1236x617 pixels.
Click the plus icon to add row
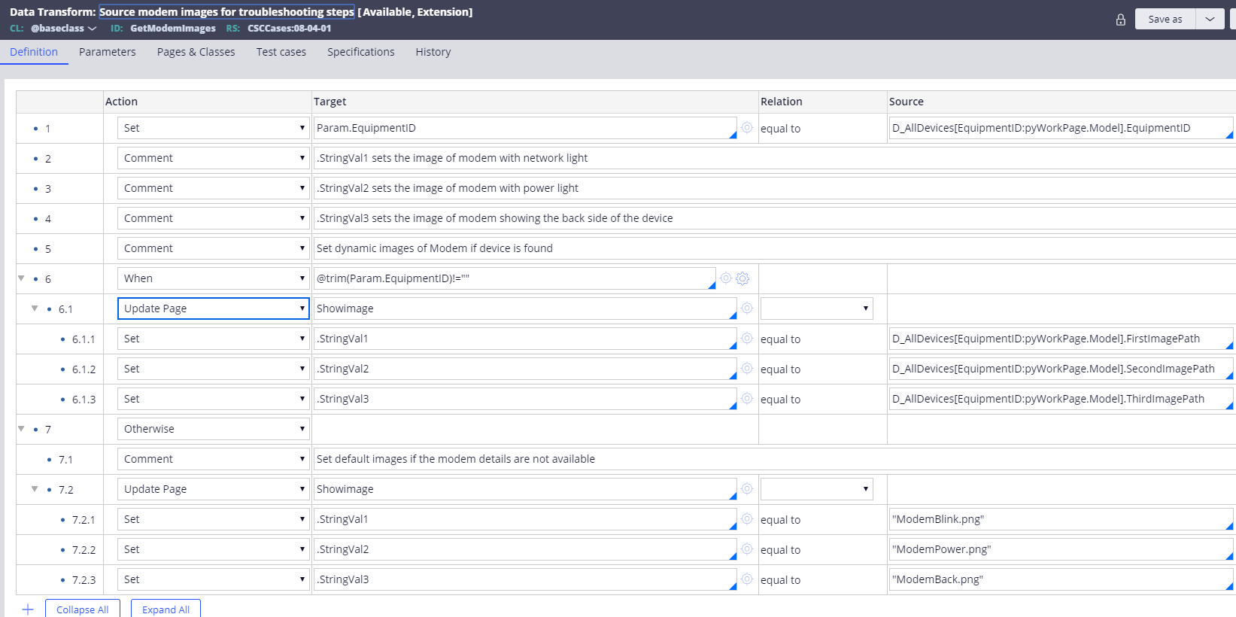(x=28, y=609)
